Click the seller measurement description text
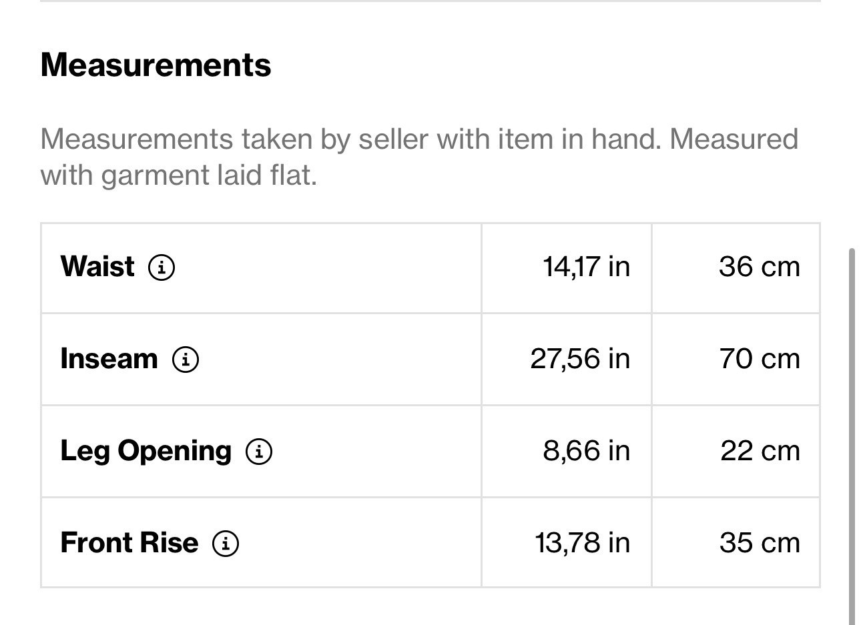 (419, 157)
